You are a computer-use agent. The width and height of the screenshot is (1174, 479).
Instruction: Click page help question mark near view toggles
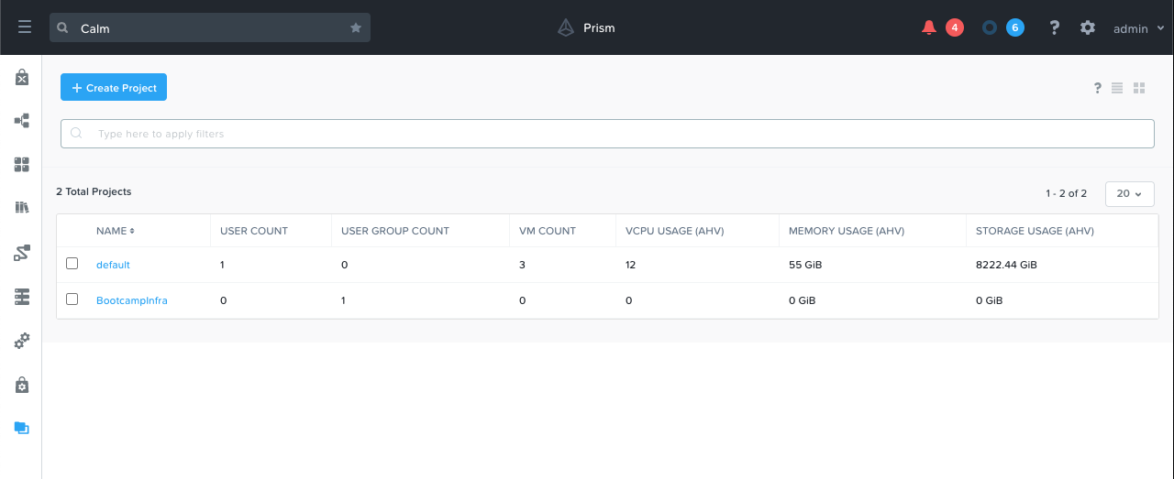pyautogui.click(x=1097, y=88)
